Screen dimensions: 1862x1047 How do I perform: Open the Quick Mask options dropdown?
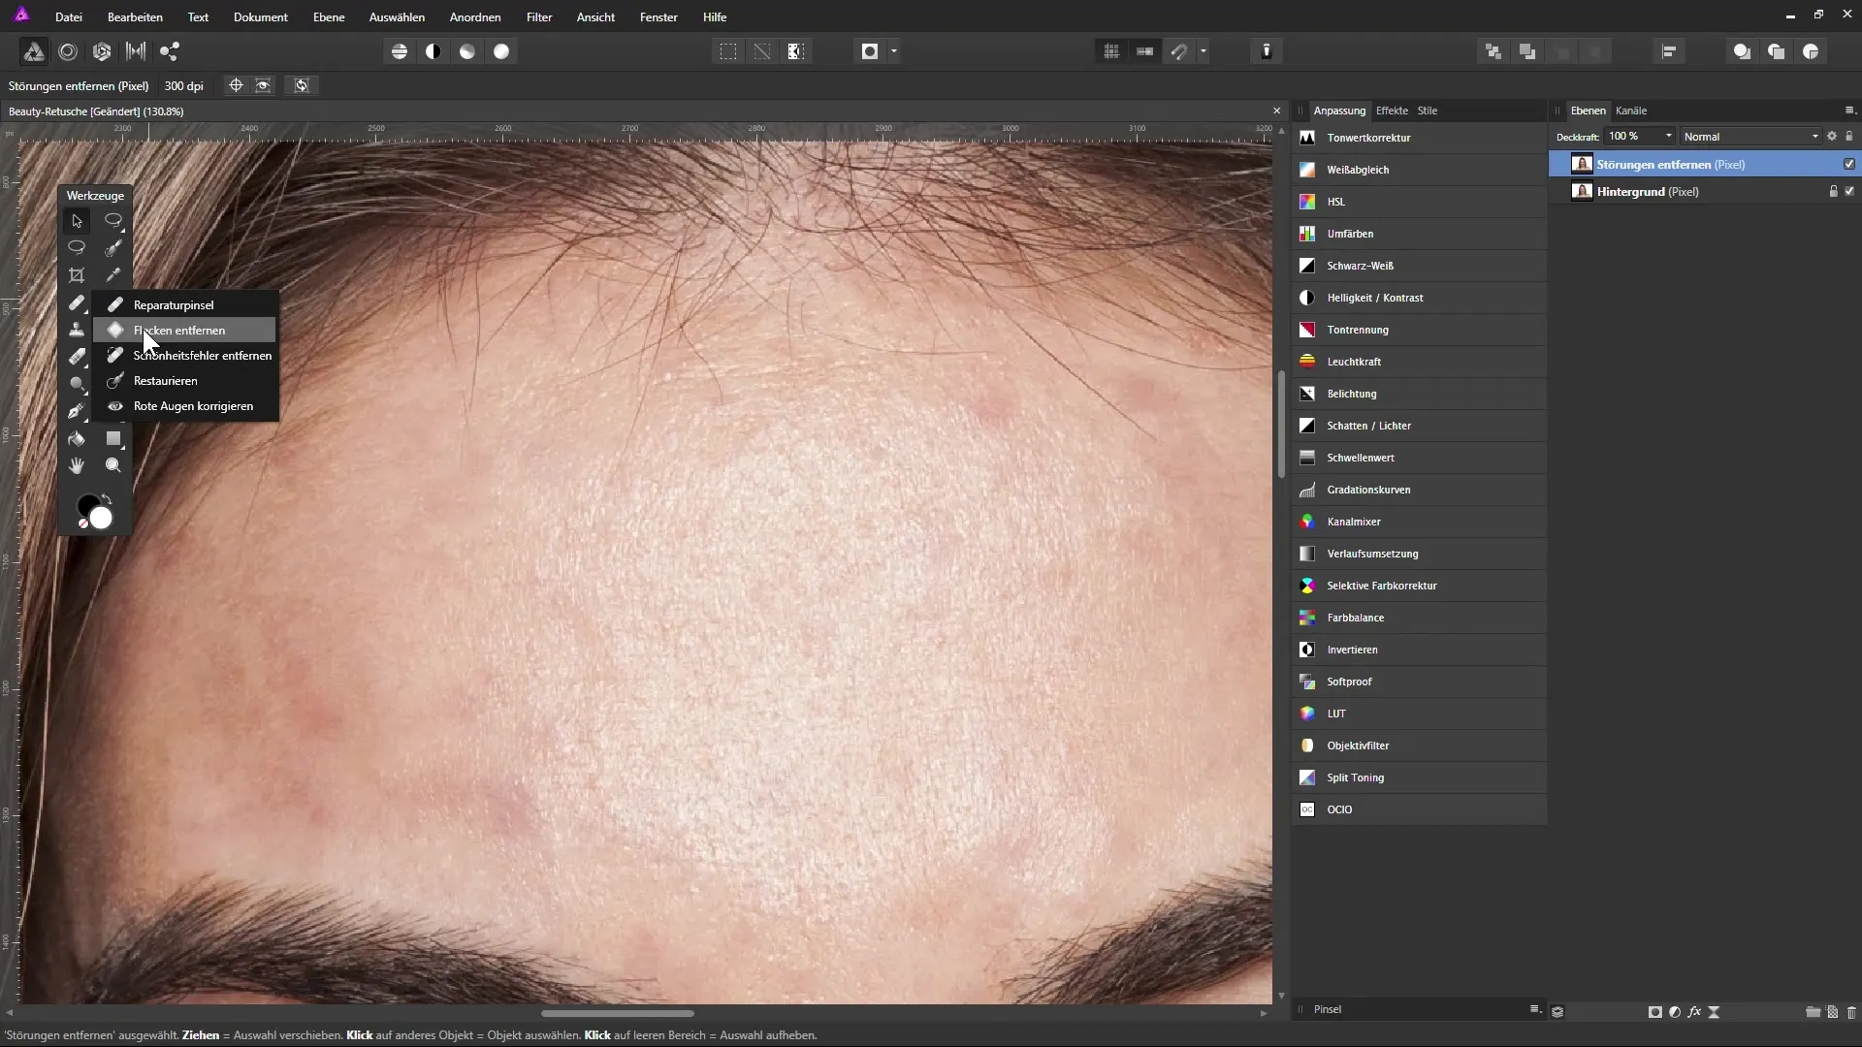[894, 51]
